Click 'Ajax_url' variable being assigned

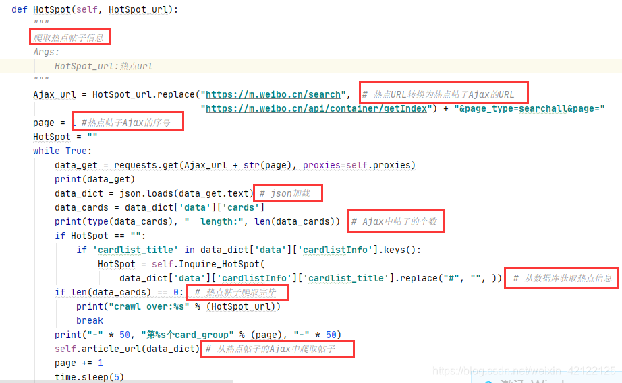click(55, 94)
